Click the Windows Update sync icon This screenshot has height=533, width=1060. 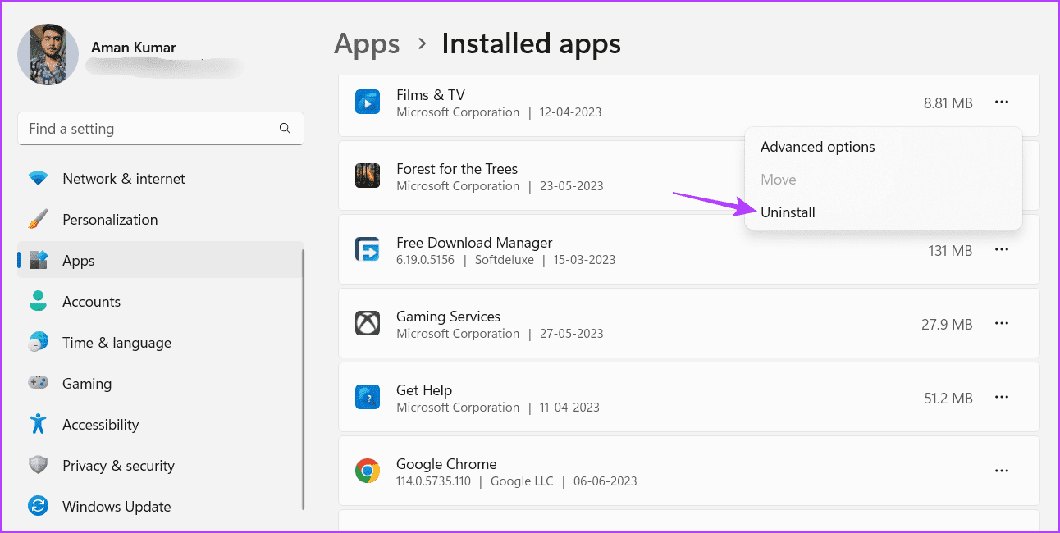38,506
